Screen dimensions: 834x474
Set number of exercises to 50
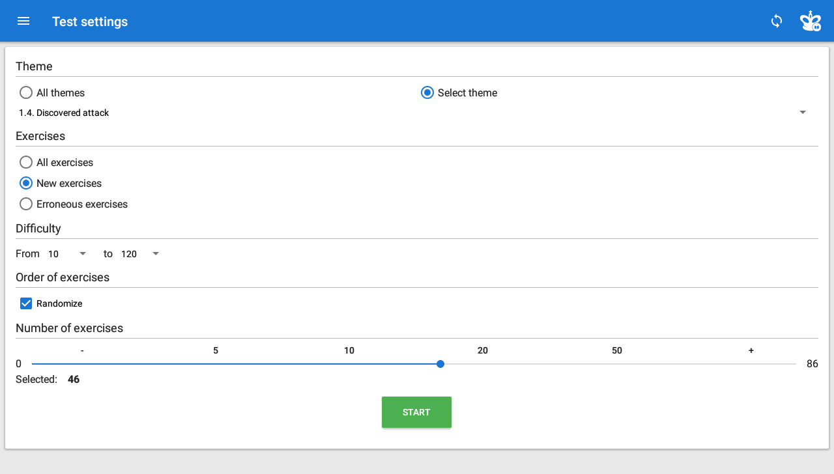click(617, 350)
